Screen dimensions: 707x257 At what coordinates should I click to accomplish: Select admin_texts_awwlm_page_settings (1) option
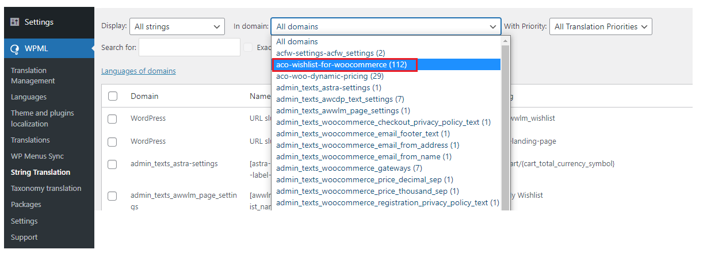point(386,110)
